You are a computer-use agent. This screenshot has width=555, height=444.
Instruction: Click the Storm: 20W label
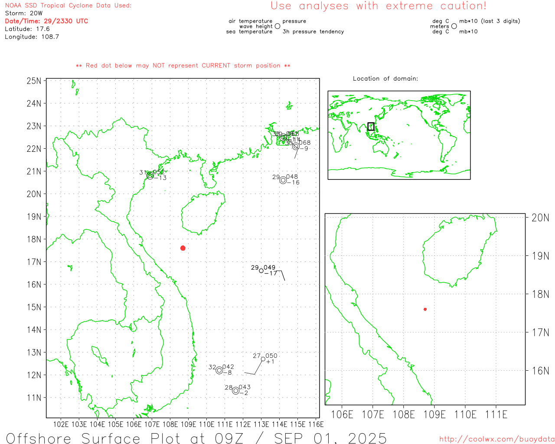point(24,13)
